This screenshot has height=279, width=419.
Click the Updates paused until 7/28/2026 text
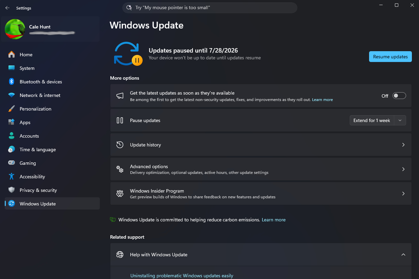click(193, 51)
